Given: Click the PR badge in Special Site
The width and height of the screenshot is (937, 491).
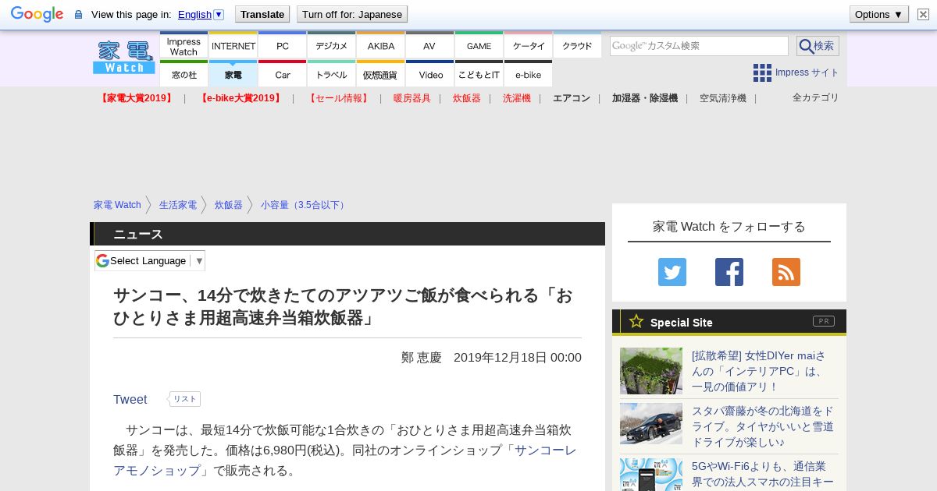Looking at the screenshot, I should coord(824,321).
